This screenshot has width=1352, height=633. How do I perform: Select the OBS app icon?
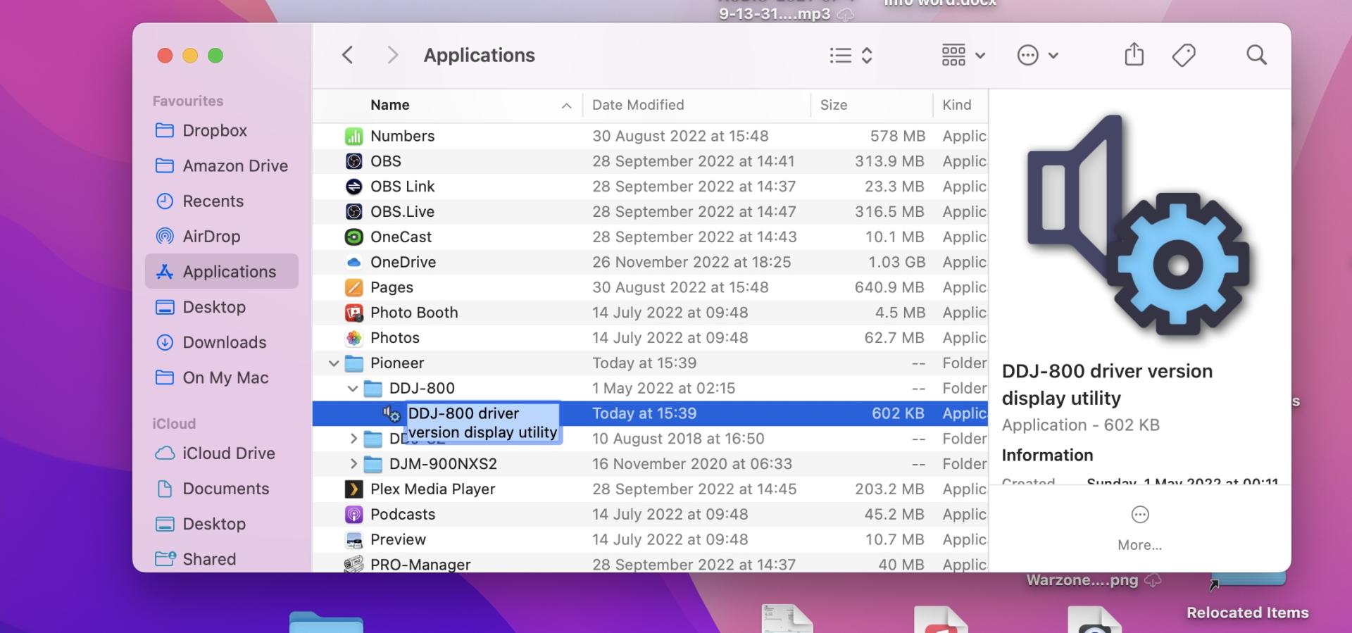click(x=353, y=161)
